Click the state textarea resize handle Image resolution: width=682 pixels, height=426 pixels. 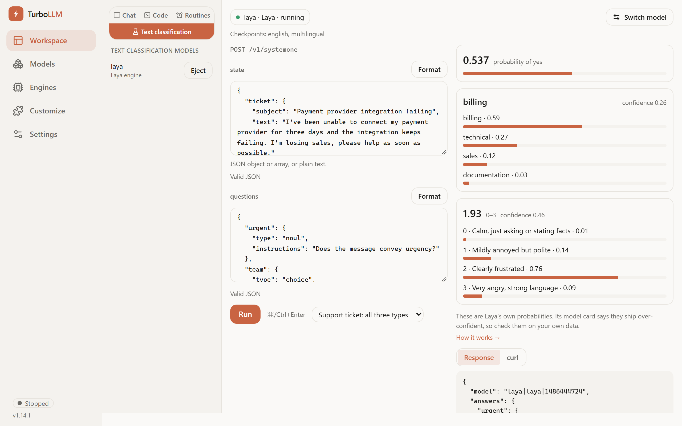tap(444, 152)
